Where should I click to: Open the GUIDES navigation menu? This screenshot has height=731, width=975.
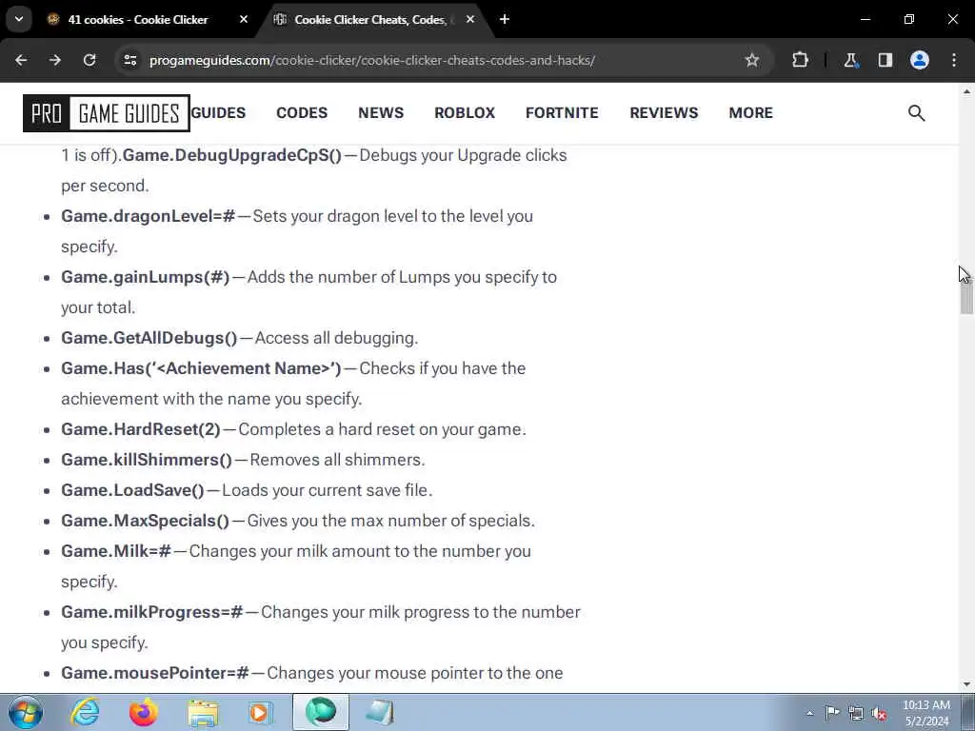[218, 113]
